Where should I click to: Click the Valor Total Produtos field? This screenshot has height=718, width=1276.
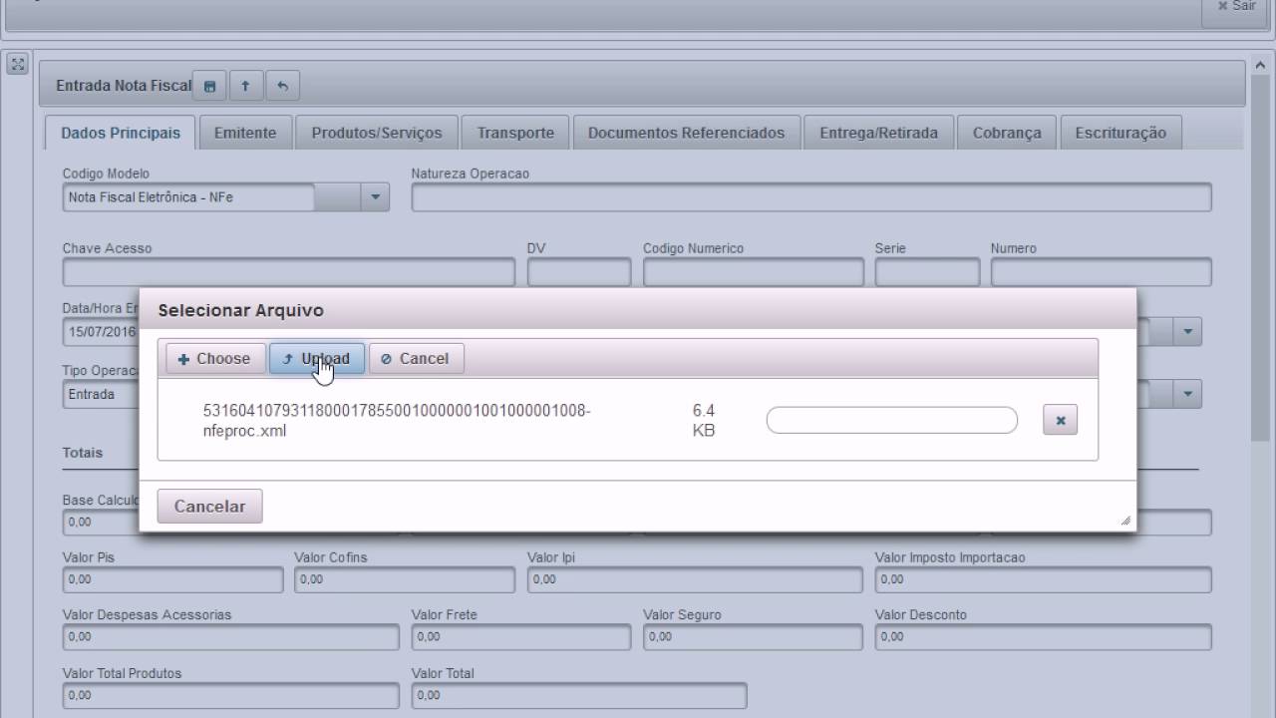pyautogui.click(x=231, y=696)
